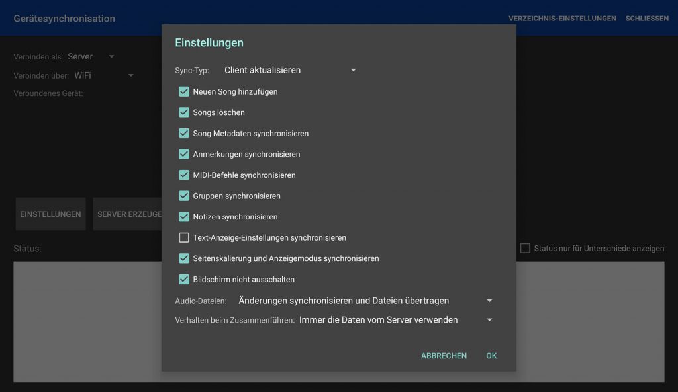
Task: Enable 'Status nur für Unterschiede anzeigen'
Action: point(525,248)
